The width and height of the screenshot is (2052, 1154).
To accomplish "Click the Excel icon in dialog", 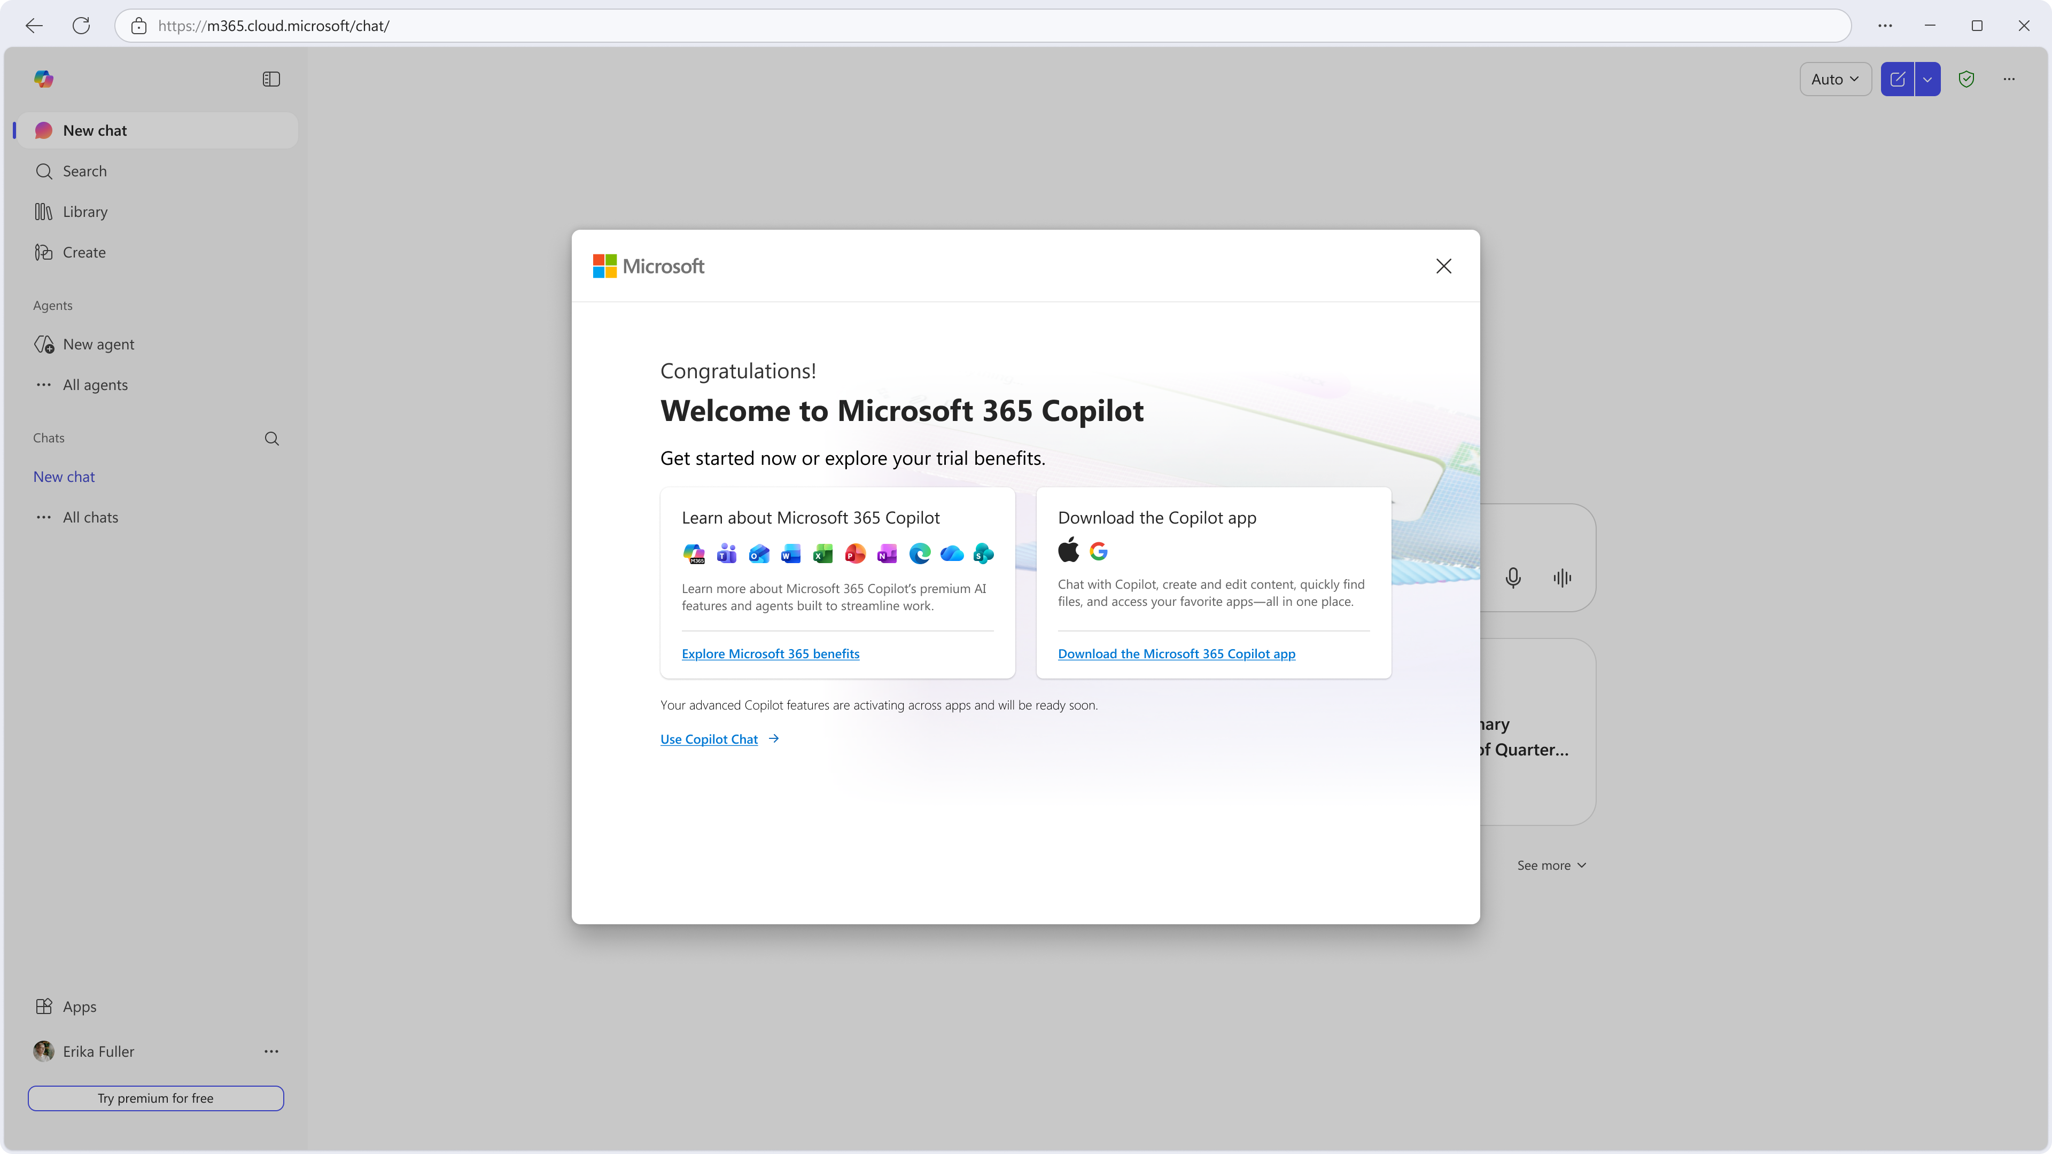I will [x=823, y=553].
